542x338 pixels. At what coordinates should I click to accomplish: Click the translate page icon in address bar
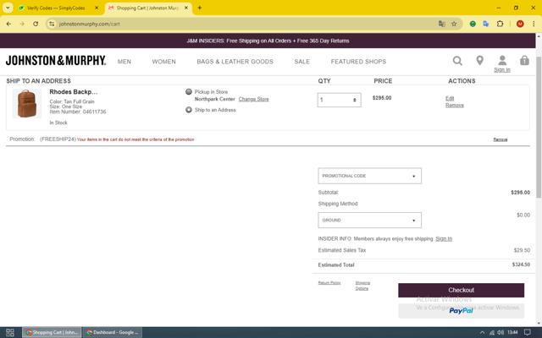[441, 24]
